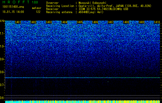The image size is (162, 103).
Task: Click the A504HB(yagi 4el) antenna text
Action: tap(91, 12)
